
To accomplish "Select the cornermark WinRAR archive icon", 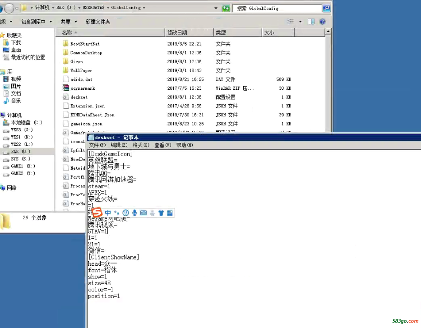I will (65, 88).
